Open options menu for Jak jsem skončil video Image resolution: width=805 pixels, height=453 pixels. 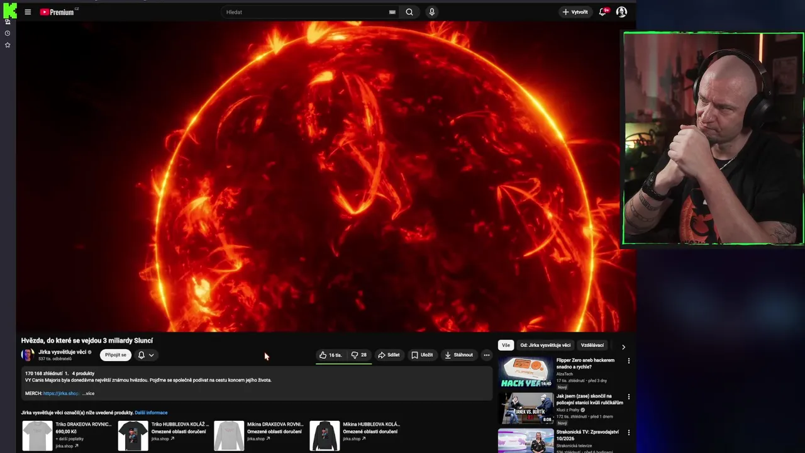[x=628, y=397]
